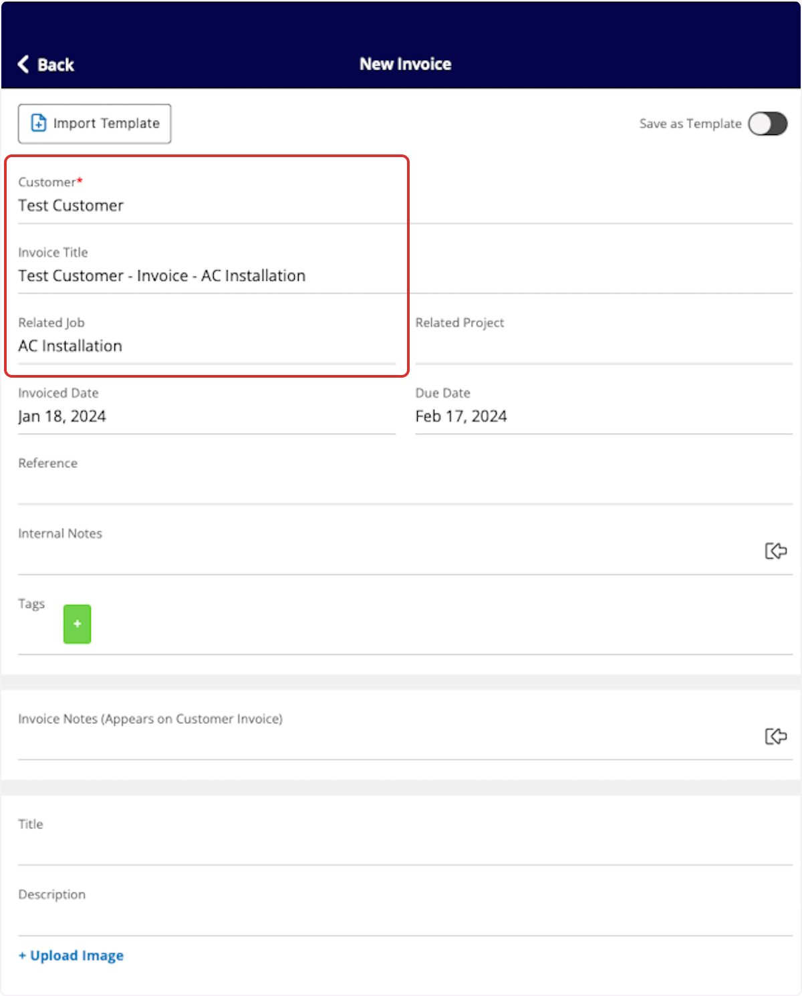Open the Import Template button
The width and height of the screenshot is (802, 996).
pos(94,124)
